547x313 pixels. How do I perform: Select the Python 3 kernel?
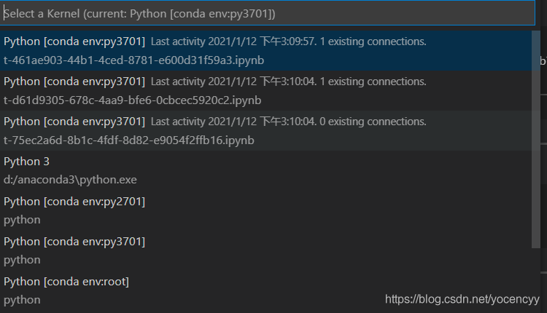pos(267,170)
